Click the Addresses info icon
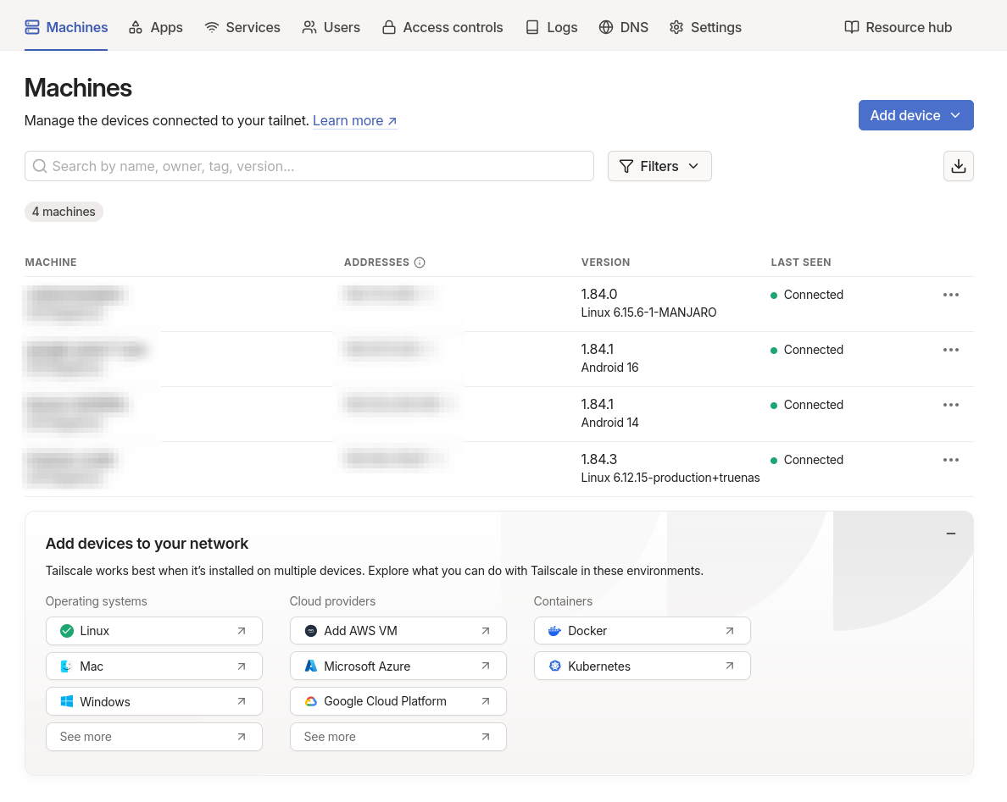Screen dimensions: 1007x802 click(420, 263)
